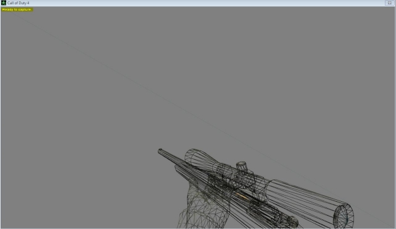Click the Call of Duty 4 title bar icon
This screenshot has height=229, width=396.
point(4,3)
